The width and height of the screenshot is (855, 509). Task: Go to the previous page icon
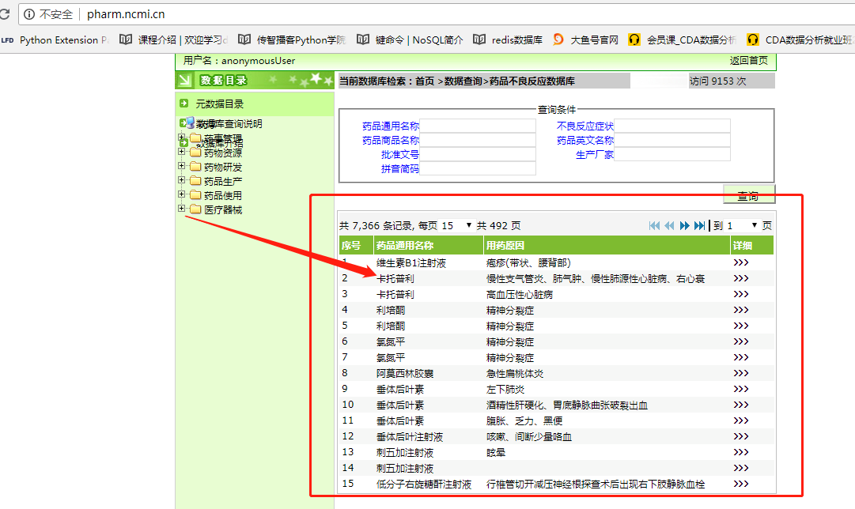tap(669, 225)
